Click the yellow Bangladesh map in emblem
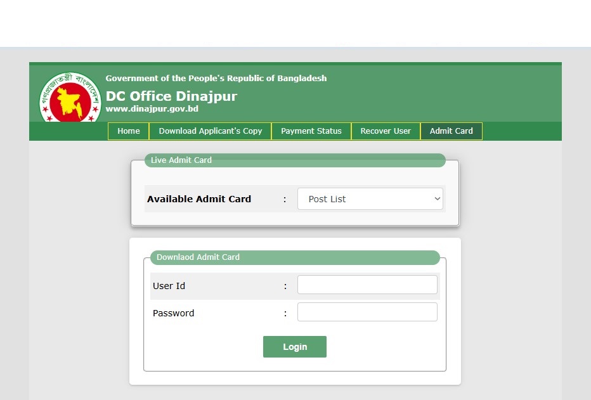 pos(69,101)
